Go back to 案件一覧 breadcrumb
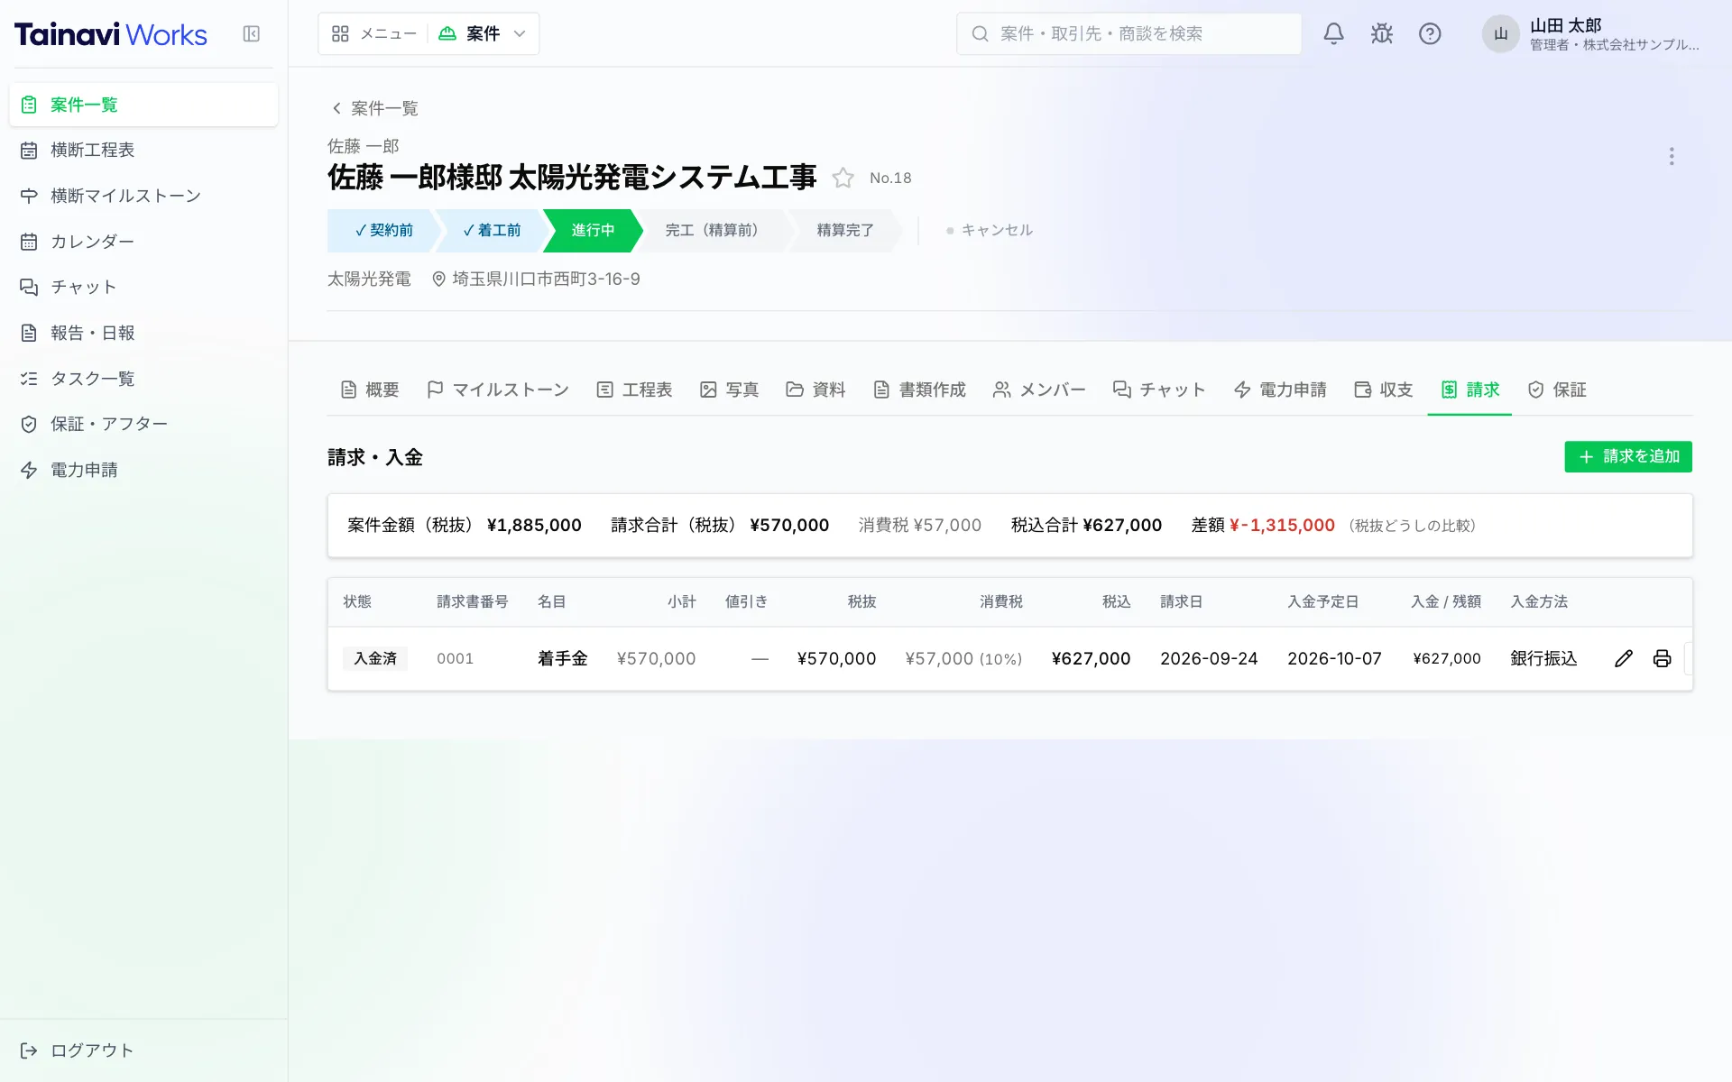 click(x=374, y=108)
